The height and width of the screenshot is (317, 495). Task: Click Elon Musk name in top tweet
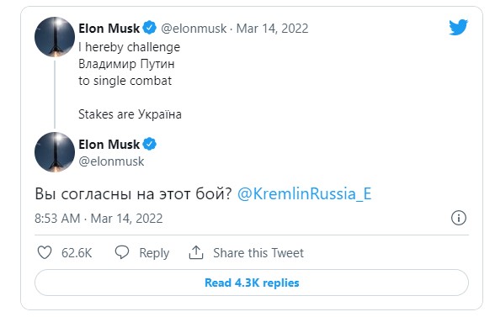(109, 29)
